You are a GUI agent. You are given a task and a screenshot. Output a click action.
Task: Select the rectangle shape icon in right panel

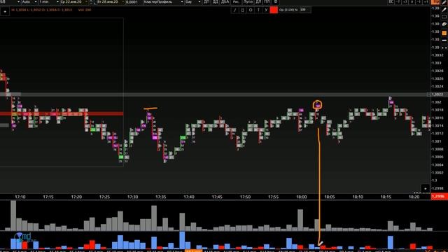444,17
